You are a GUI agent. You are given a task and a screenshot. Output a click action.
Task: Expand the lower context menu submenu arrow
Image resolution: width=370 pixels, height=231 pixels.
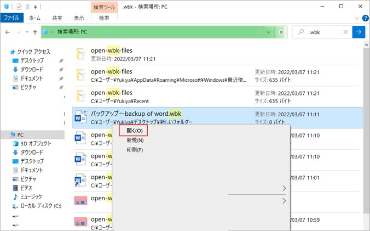[x=284, y=201]
